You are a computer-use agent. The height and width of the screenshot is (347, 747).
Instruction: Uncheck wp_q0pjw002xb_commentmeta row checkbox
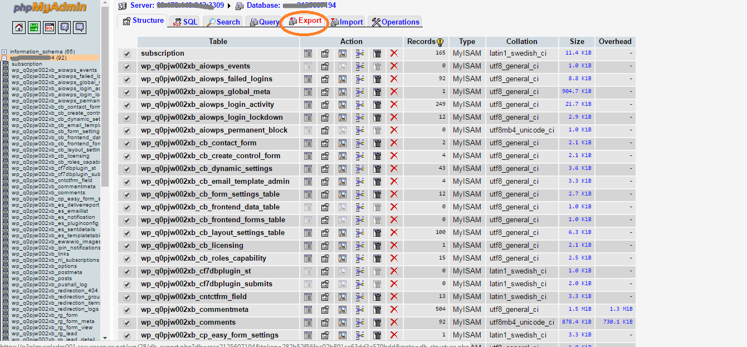127,310
